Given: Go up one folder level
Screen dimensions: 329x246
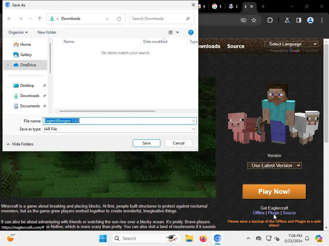Looking at the screenshot, I should (40, 19).
